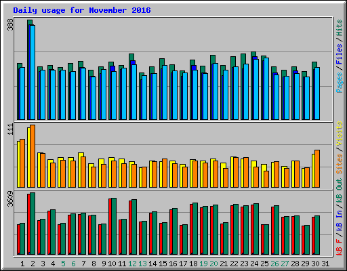Viewport: 347px width, 271px height.
Task: Select day 15 on the x-axis
Action: tap(163, 264)
